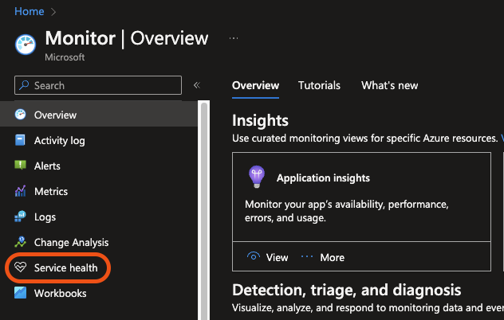
Task: Open the ellipsis menu next to Monitor Overview
Action: tap(234, 38)
